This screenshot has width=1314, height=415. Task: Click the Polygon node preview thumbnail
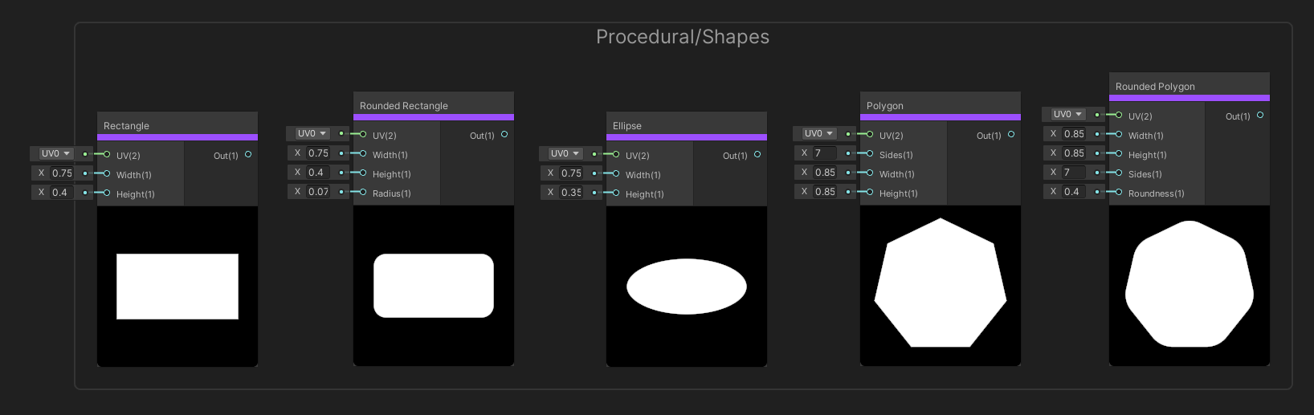click(941, 286)
